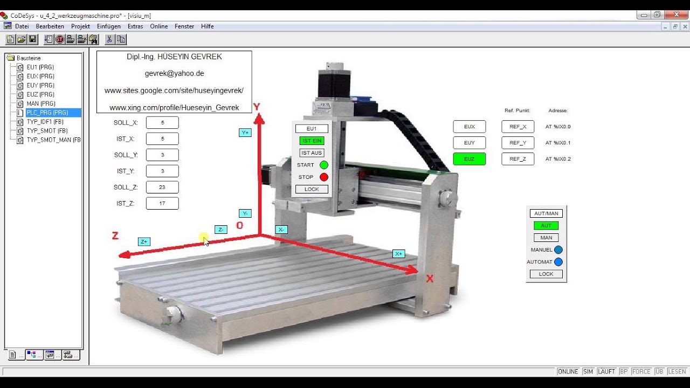Open the Datei menu
Image resolution: width=690 pixels, height=388 pixels.
point(22,26)
